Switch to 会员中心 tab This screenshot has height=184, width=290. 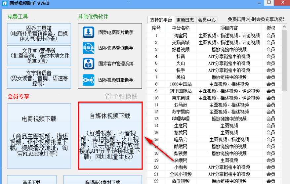207,20
